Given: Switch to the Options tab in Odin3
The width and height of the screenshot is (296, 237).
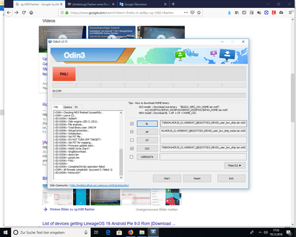Looking at the screenshot, I should 68,107.
